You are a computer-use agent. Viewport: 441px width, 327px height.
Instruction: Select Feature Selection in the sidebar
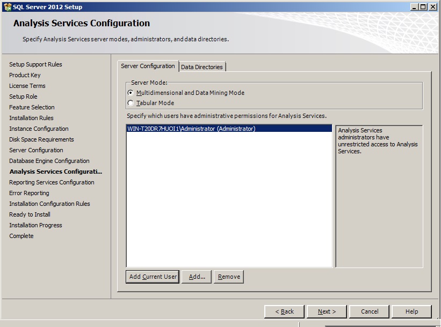click(x=31, y=107)
